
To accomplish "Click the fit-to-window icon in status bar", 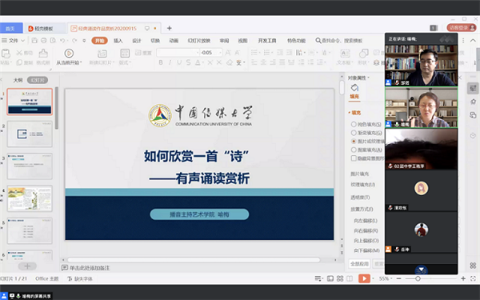I will point(473,278).
